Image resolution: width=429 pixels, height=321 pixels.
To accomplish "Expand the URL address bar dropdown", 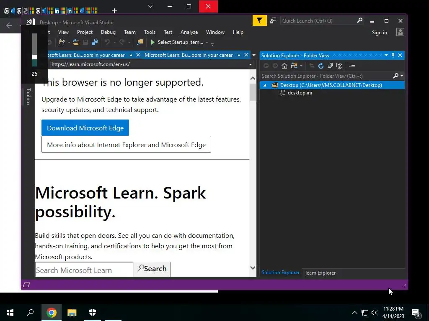I will coord(251,65).
